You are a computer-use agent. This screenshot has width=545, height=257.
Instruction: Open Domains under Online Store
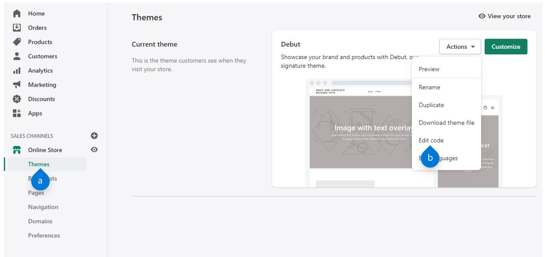click(40, 221)
